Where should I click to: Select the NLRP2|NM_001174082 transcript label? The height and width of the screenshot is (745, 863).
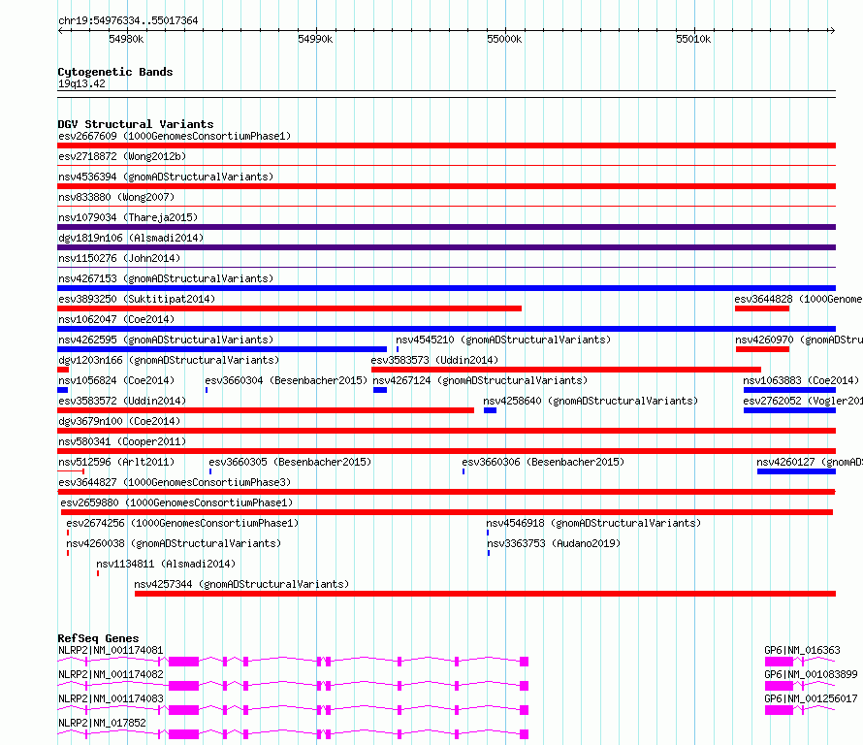(111, 674)
